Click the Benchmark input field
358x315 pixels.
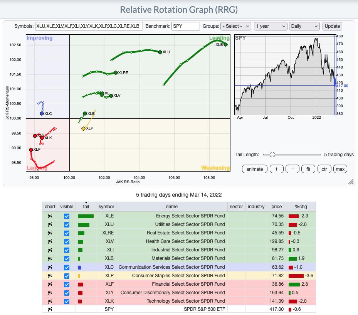[x=186, y=26]
